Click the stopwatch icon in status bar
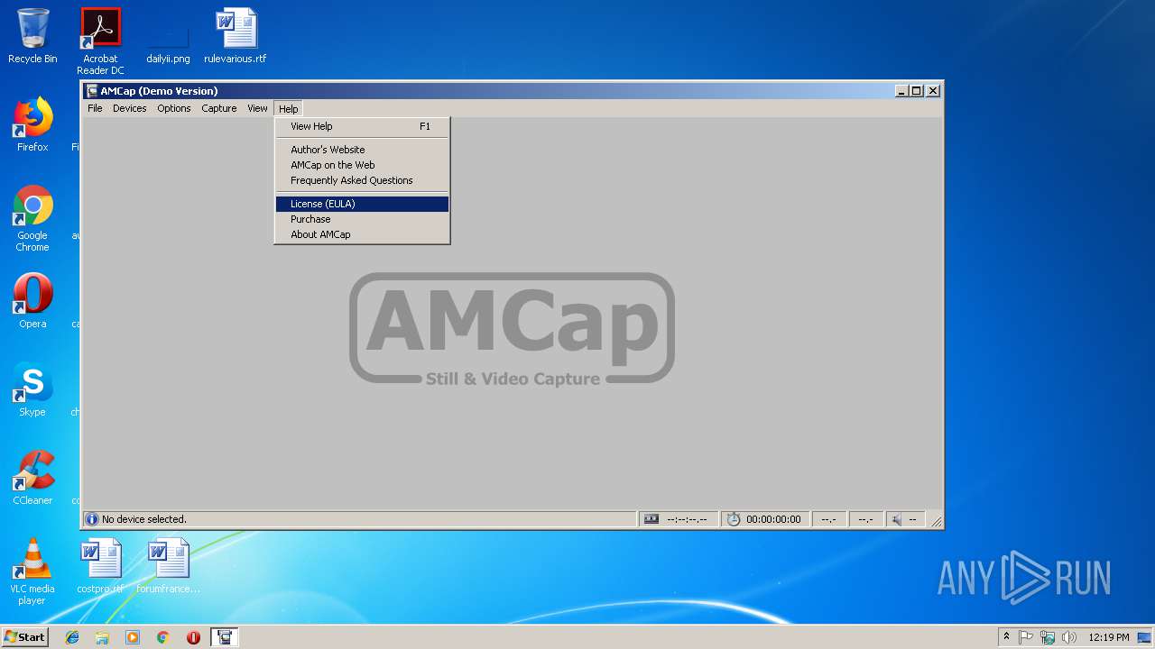The width and height of the screenshot is (1155, 649). (x=734, y=519)
